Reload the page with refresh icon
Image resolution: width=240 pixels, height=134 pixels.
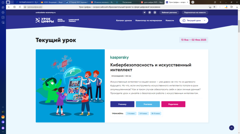[x=20, y=7]
